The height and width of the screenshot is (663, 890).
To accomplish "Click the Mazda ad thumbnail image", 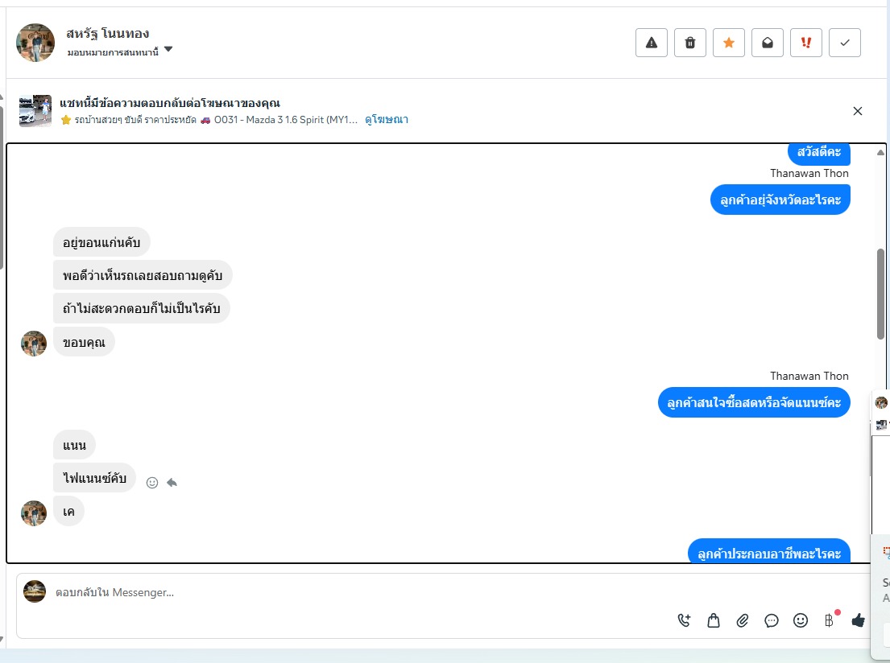I will pyautogui.click(x=35, y=110).
